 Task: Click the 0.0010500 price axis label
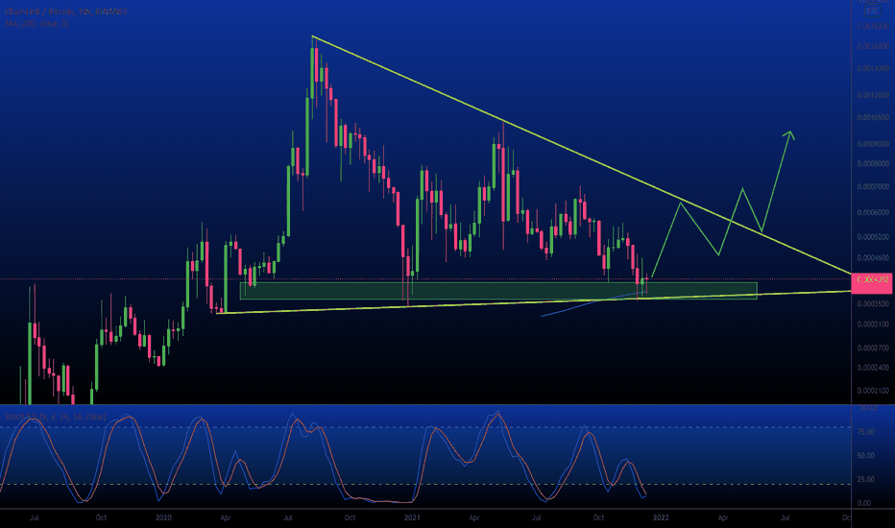[x=873, y=117]
